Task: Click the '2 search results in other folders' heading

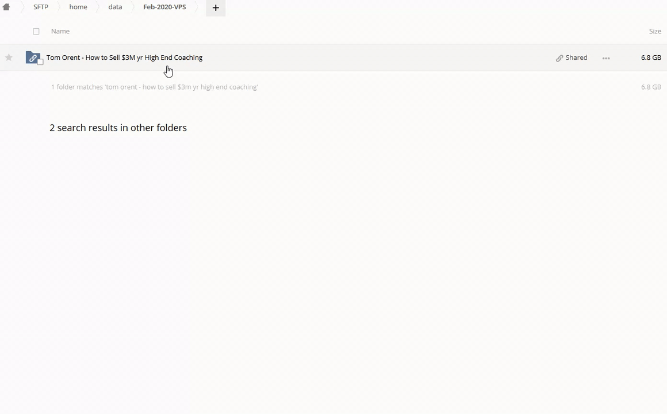Action: click(x=118, y=128)
